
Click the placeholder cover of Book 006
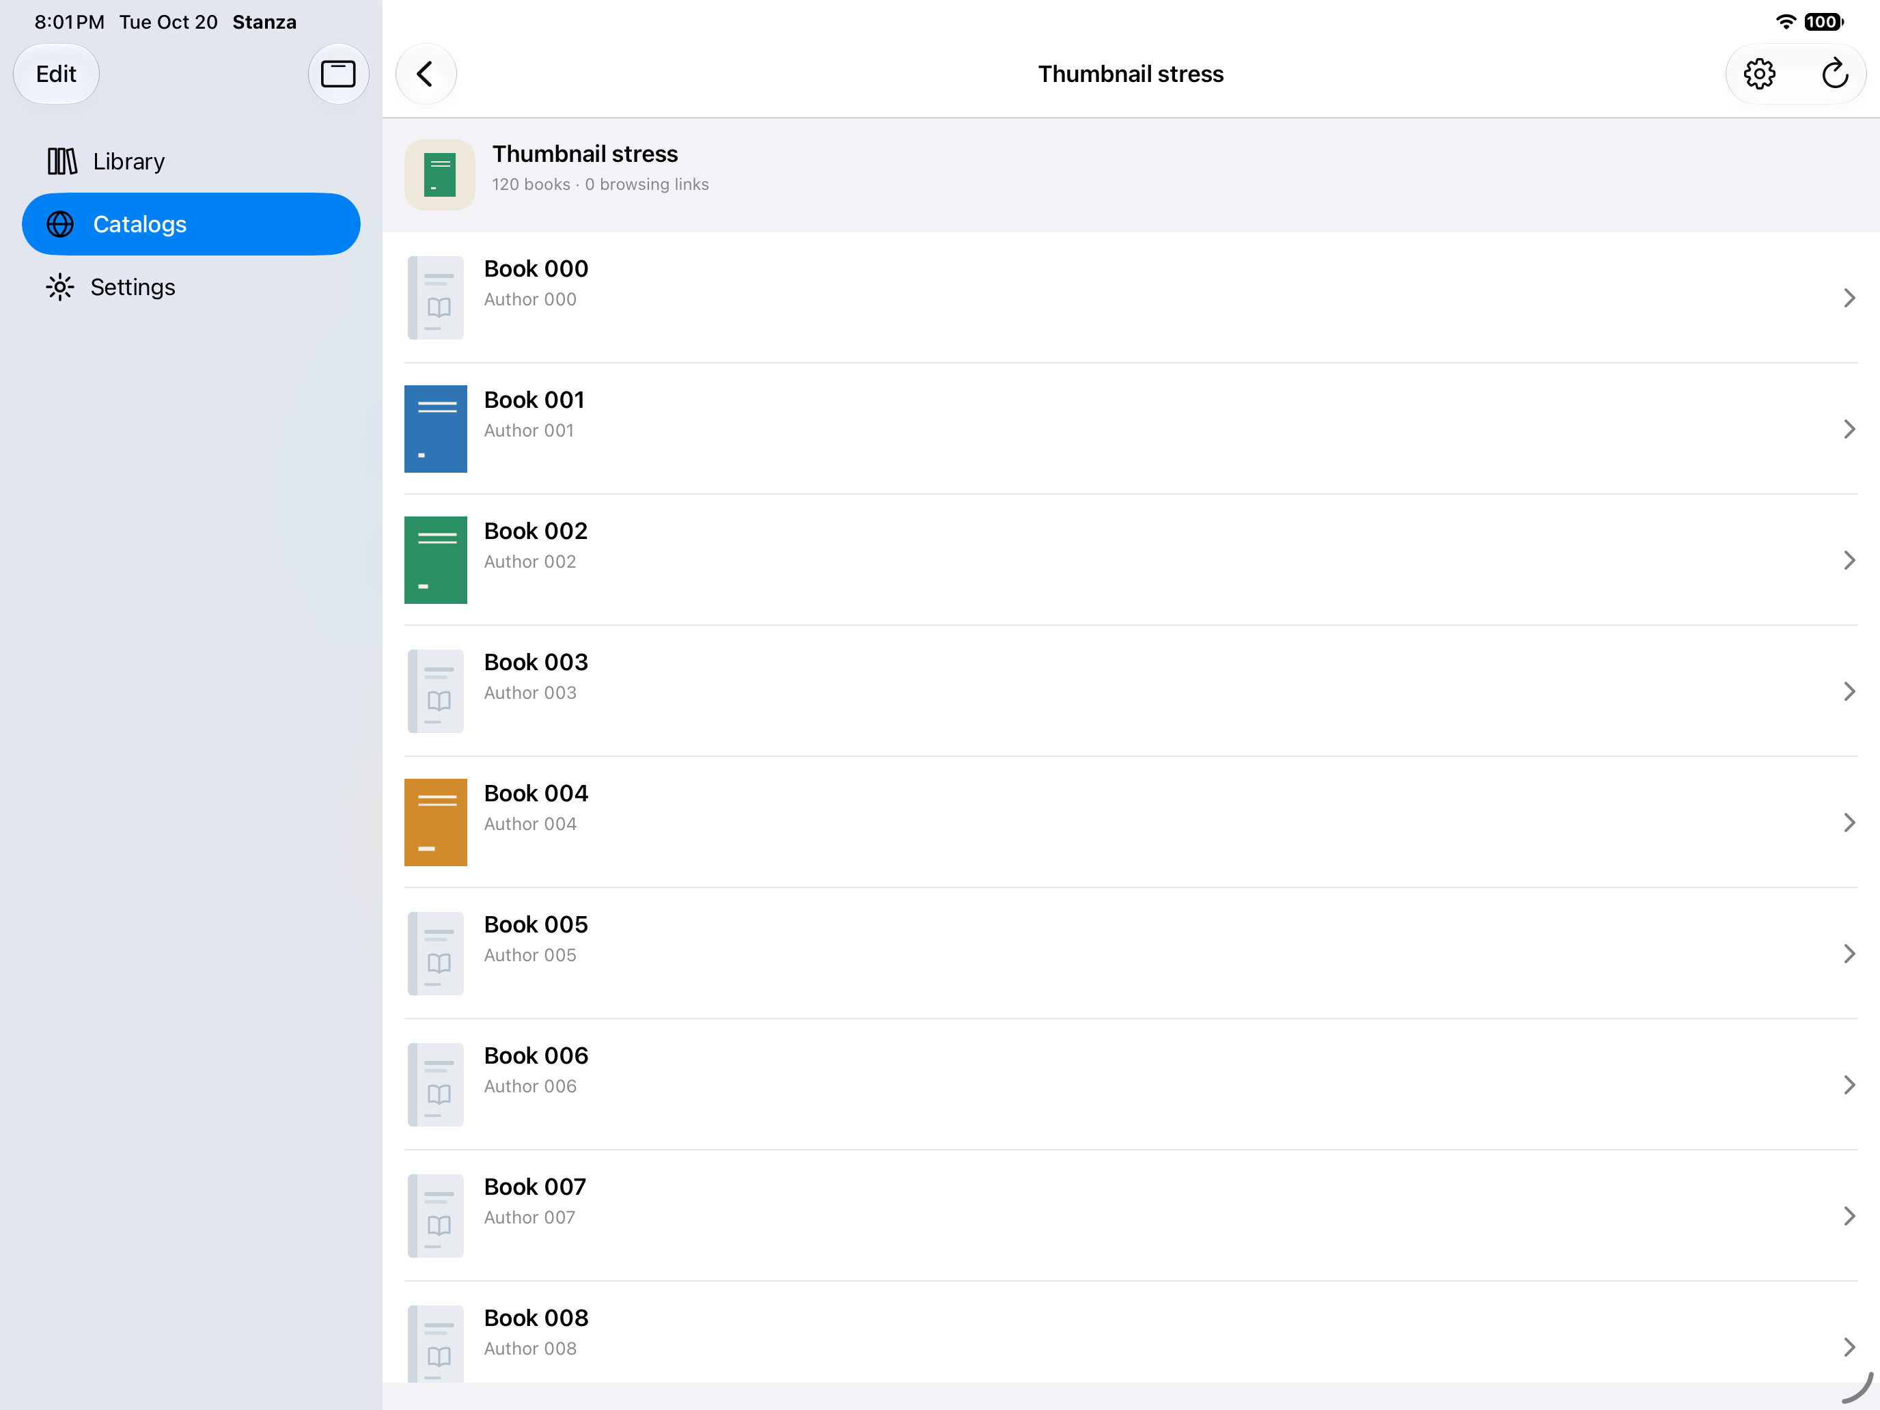click(x=436, y=1085)
